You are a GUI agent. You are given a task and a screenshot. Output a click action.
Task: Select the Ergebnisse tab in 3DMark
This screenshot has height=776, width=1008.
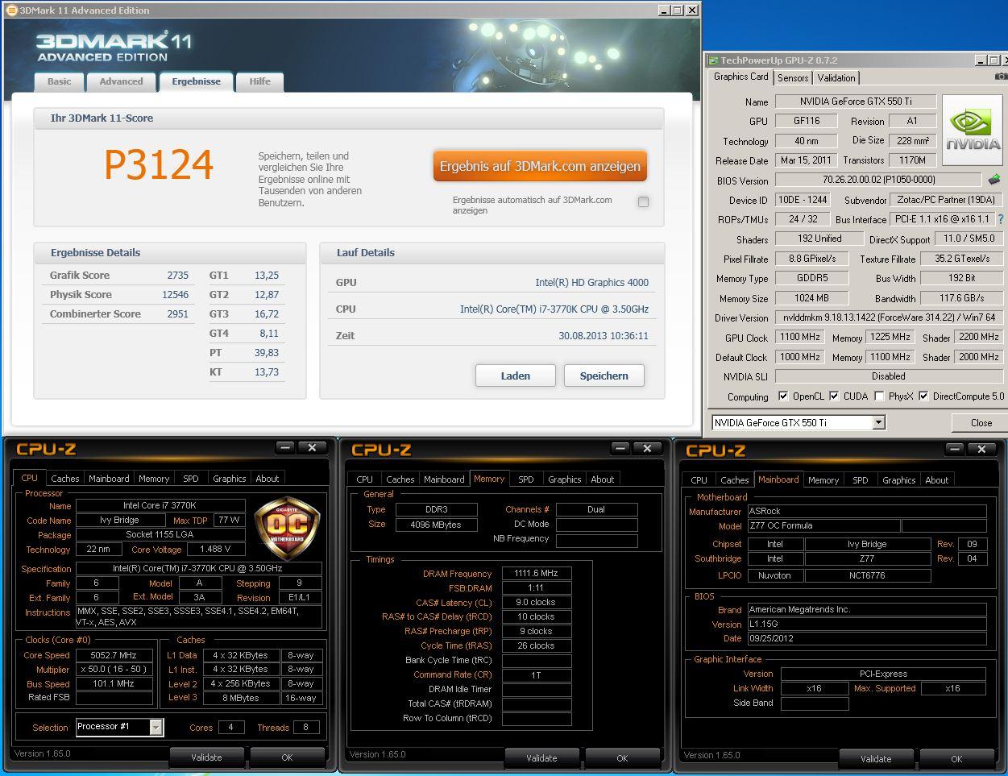pyautogui.click(x=196, y=81)
